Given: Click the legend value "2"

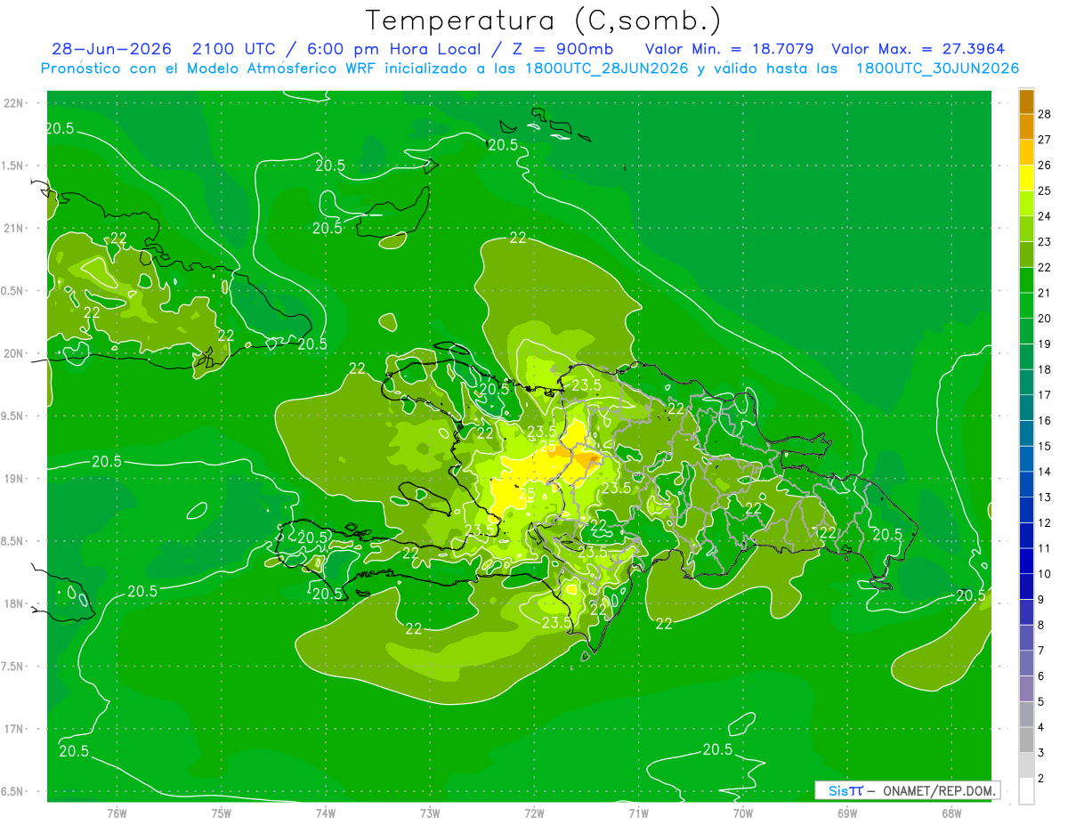Looking at the screenshot, I should [x=1042, y=779].
